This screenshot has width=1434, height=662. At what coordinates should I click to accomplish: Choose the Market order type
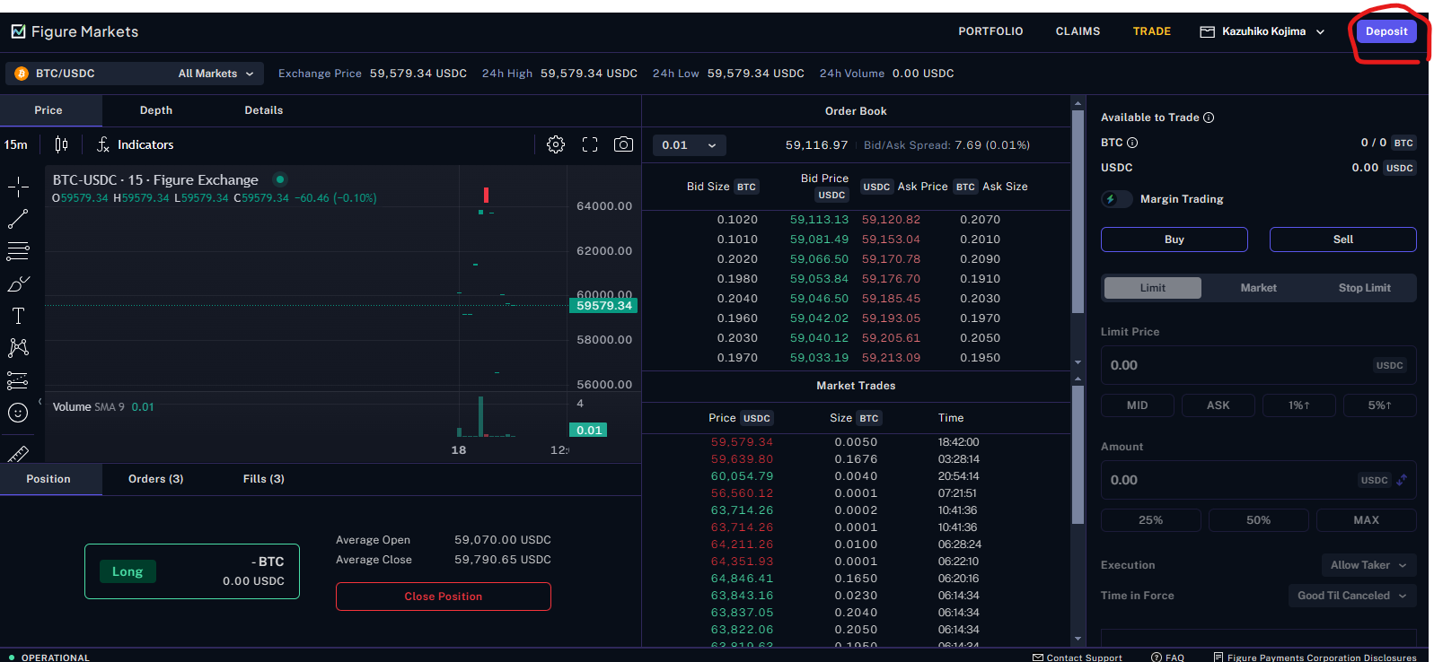[x=1259, y=288]
